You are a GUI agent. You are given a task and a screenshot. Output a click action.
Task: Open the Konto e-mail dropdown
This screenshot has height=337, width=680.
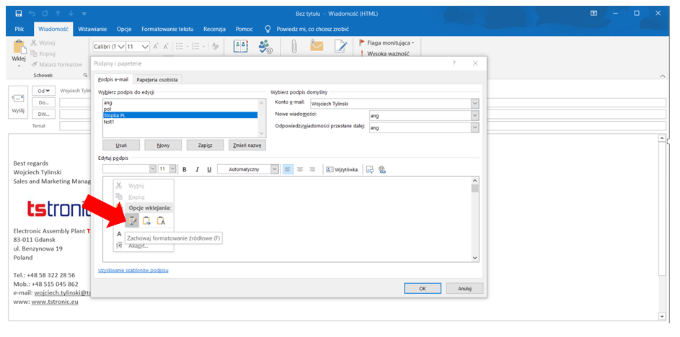[474, 104]
